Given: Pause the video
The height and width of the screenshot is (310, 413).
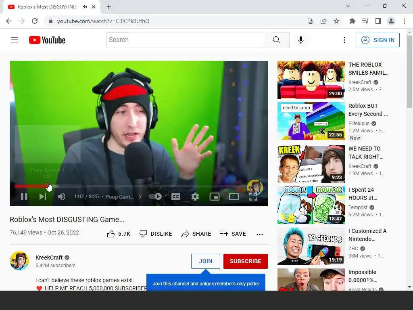Looking at the screenshot, I should tap(24, 197).
